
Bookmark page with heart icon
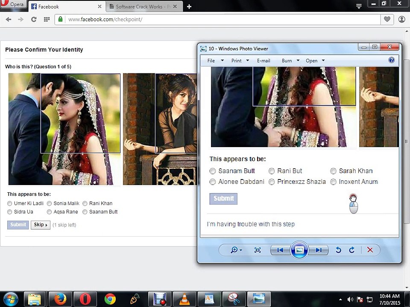tap(387, 19)
